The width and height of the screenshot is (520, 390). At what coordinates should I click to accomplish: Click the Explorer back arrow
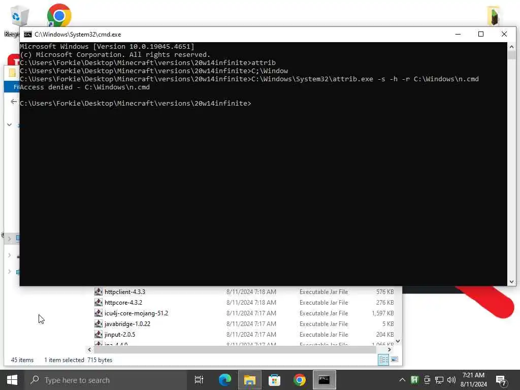[14, 102]
